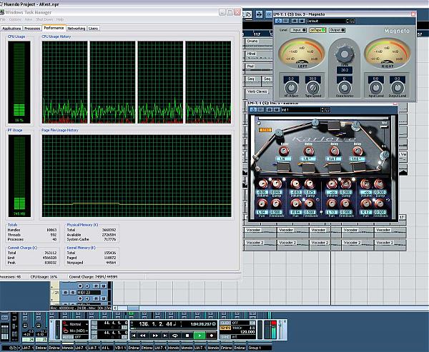Open the Networking tab in Task Manager

pyautogui.click(x=77, y=29)
